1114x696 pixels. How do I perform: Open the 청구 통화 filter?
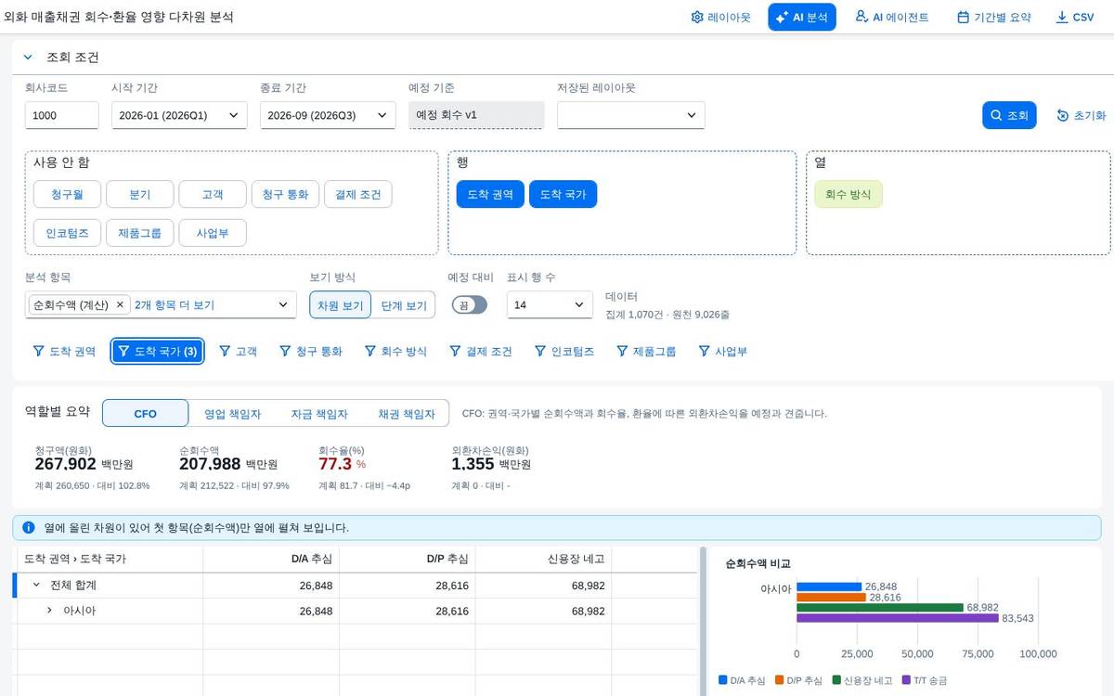(x=311, y=352)
